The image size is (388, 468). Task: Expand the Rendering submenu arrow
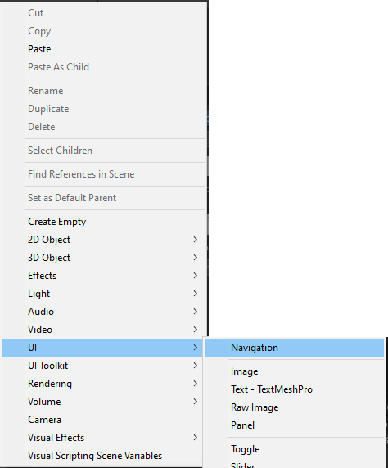pos(196,384)
